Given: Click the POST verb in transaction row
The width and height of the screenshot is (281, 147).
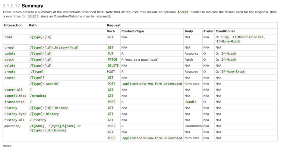Looking at the screenshot, I should coord(111,102).
